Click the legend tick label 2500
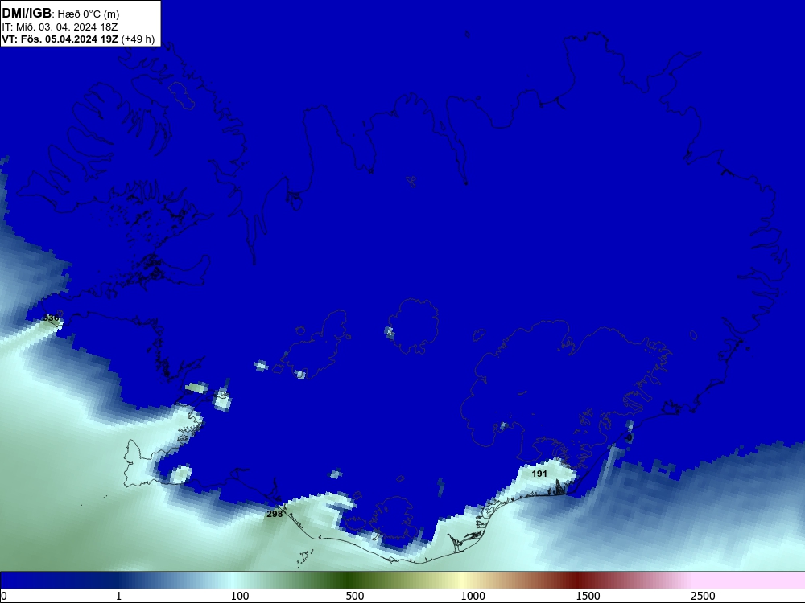 (x=703, y=596)
